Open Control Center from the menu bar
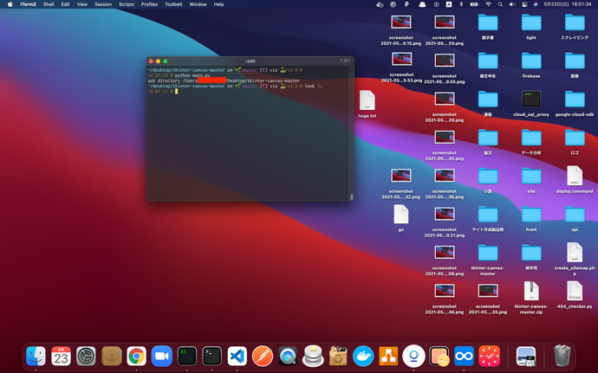 tap(524, 4)
